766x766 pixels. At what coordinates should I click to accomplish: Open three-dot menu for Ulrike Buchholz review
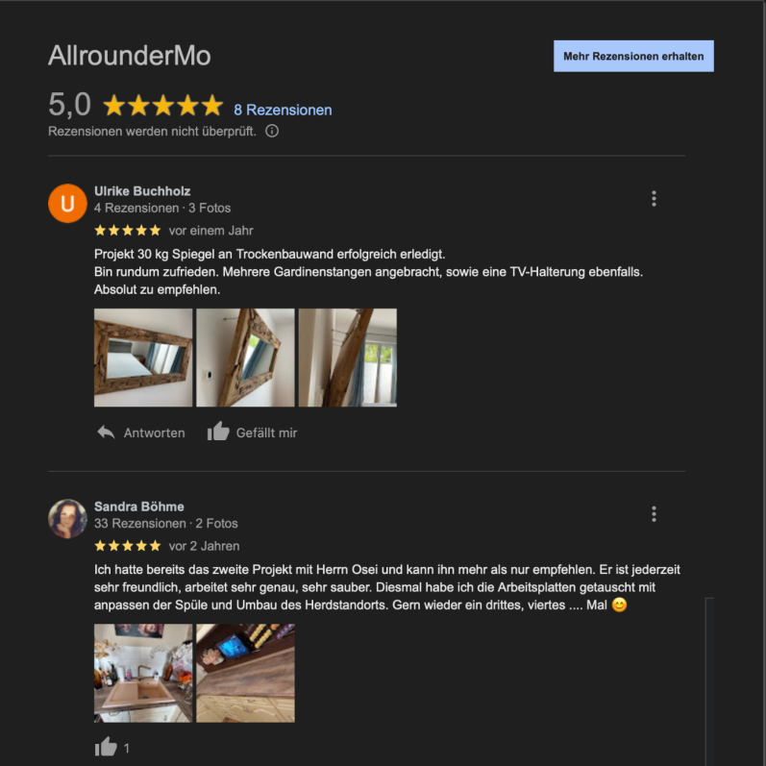point(654,198)
